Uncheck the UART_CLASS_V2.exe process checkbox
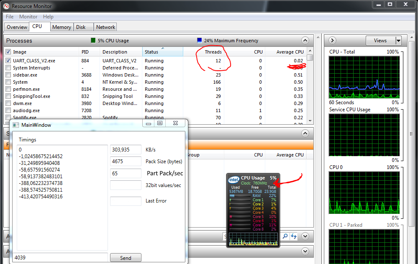Image resolution: width=418 pixels, height=264 pixels. (x=8, y=61)
